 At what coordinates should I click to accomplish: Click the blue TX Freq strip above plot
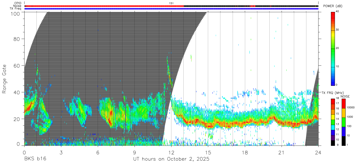tap(171, 9)
